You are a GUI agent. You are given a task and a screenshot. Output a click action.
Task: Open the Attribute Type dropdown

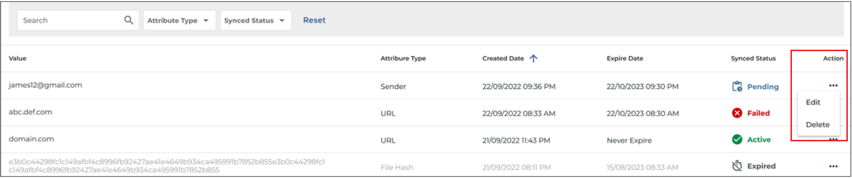[179, 20]
